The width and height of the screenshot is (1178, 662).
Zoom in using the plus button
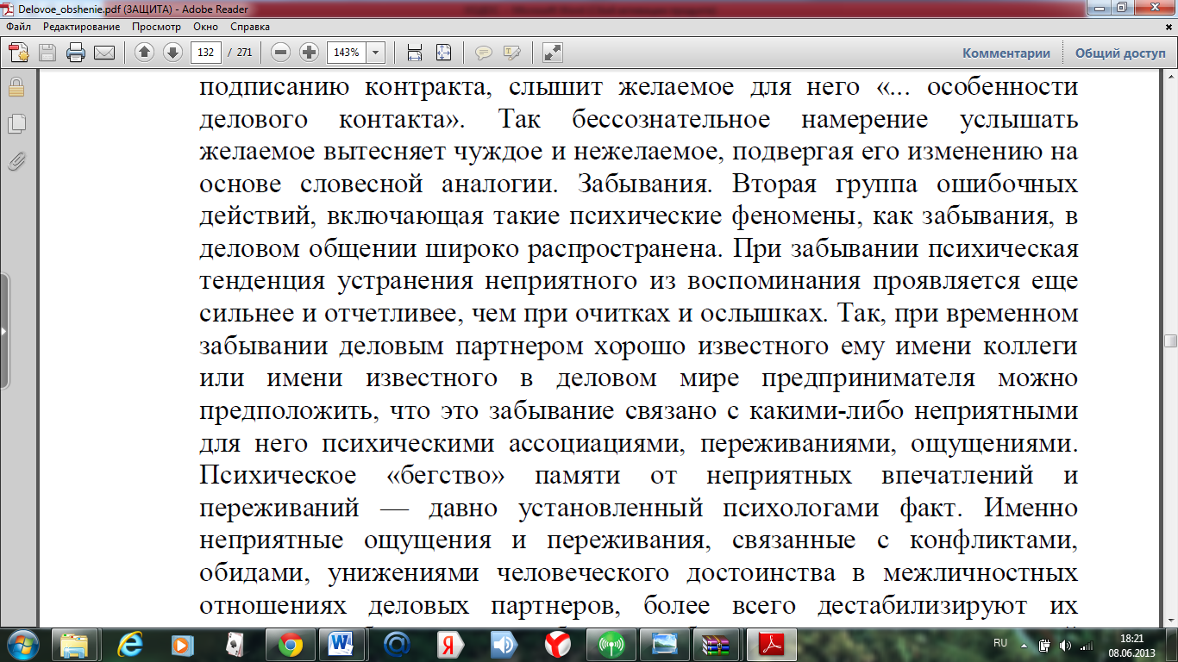tap(309, 53)
